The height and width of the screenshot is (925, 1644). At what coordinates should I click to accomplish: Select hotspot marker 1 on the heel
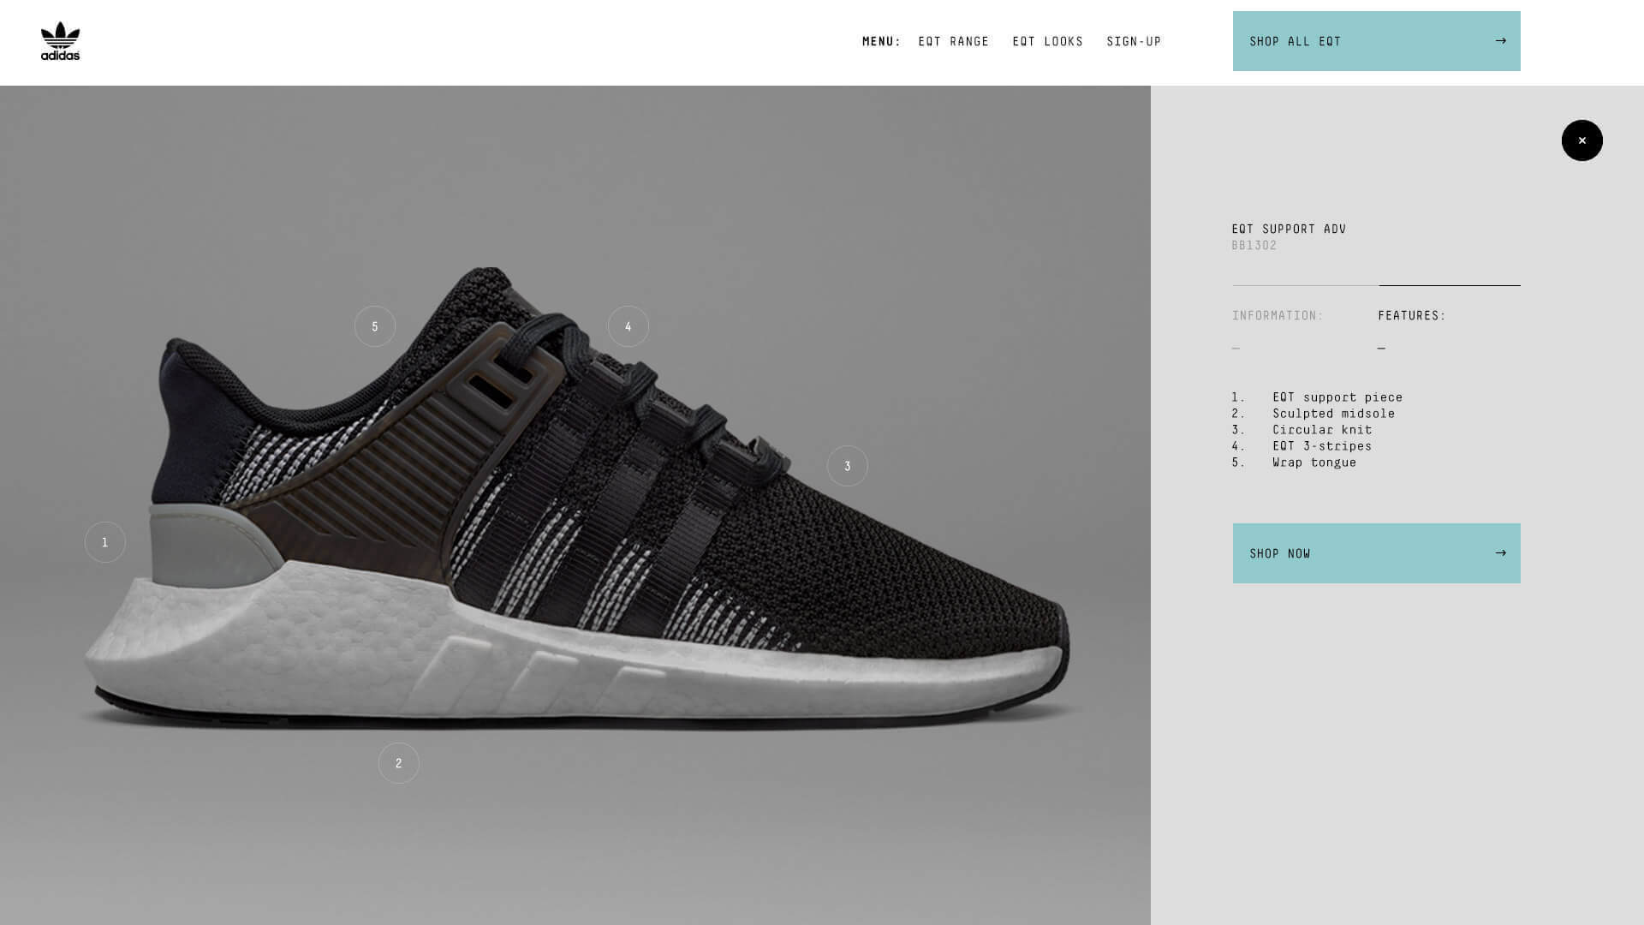click(x=105, y=542)
